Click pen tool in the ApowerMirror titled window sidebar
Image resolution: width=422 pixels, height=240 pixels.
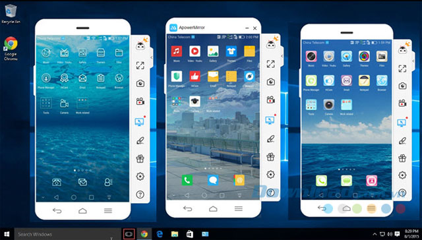tap(270, 138)
